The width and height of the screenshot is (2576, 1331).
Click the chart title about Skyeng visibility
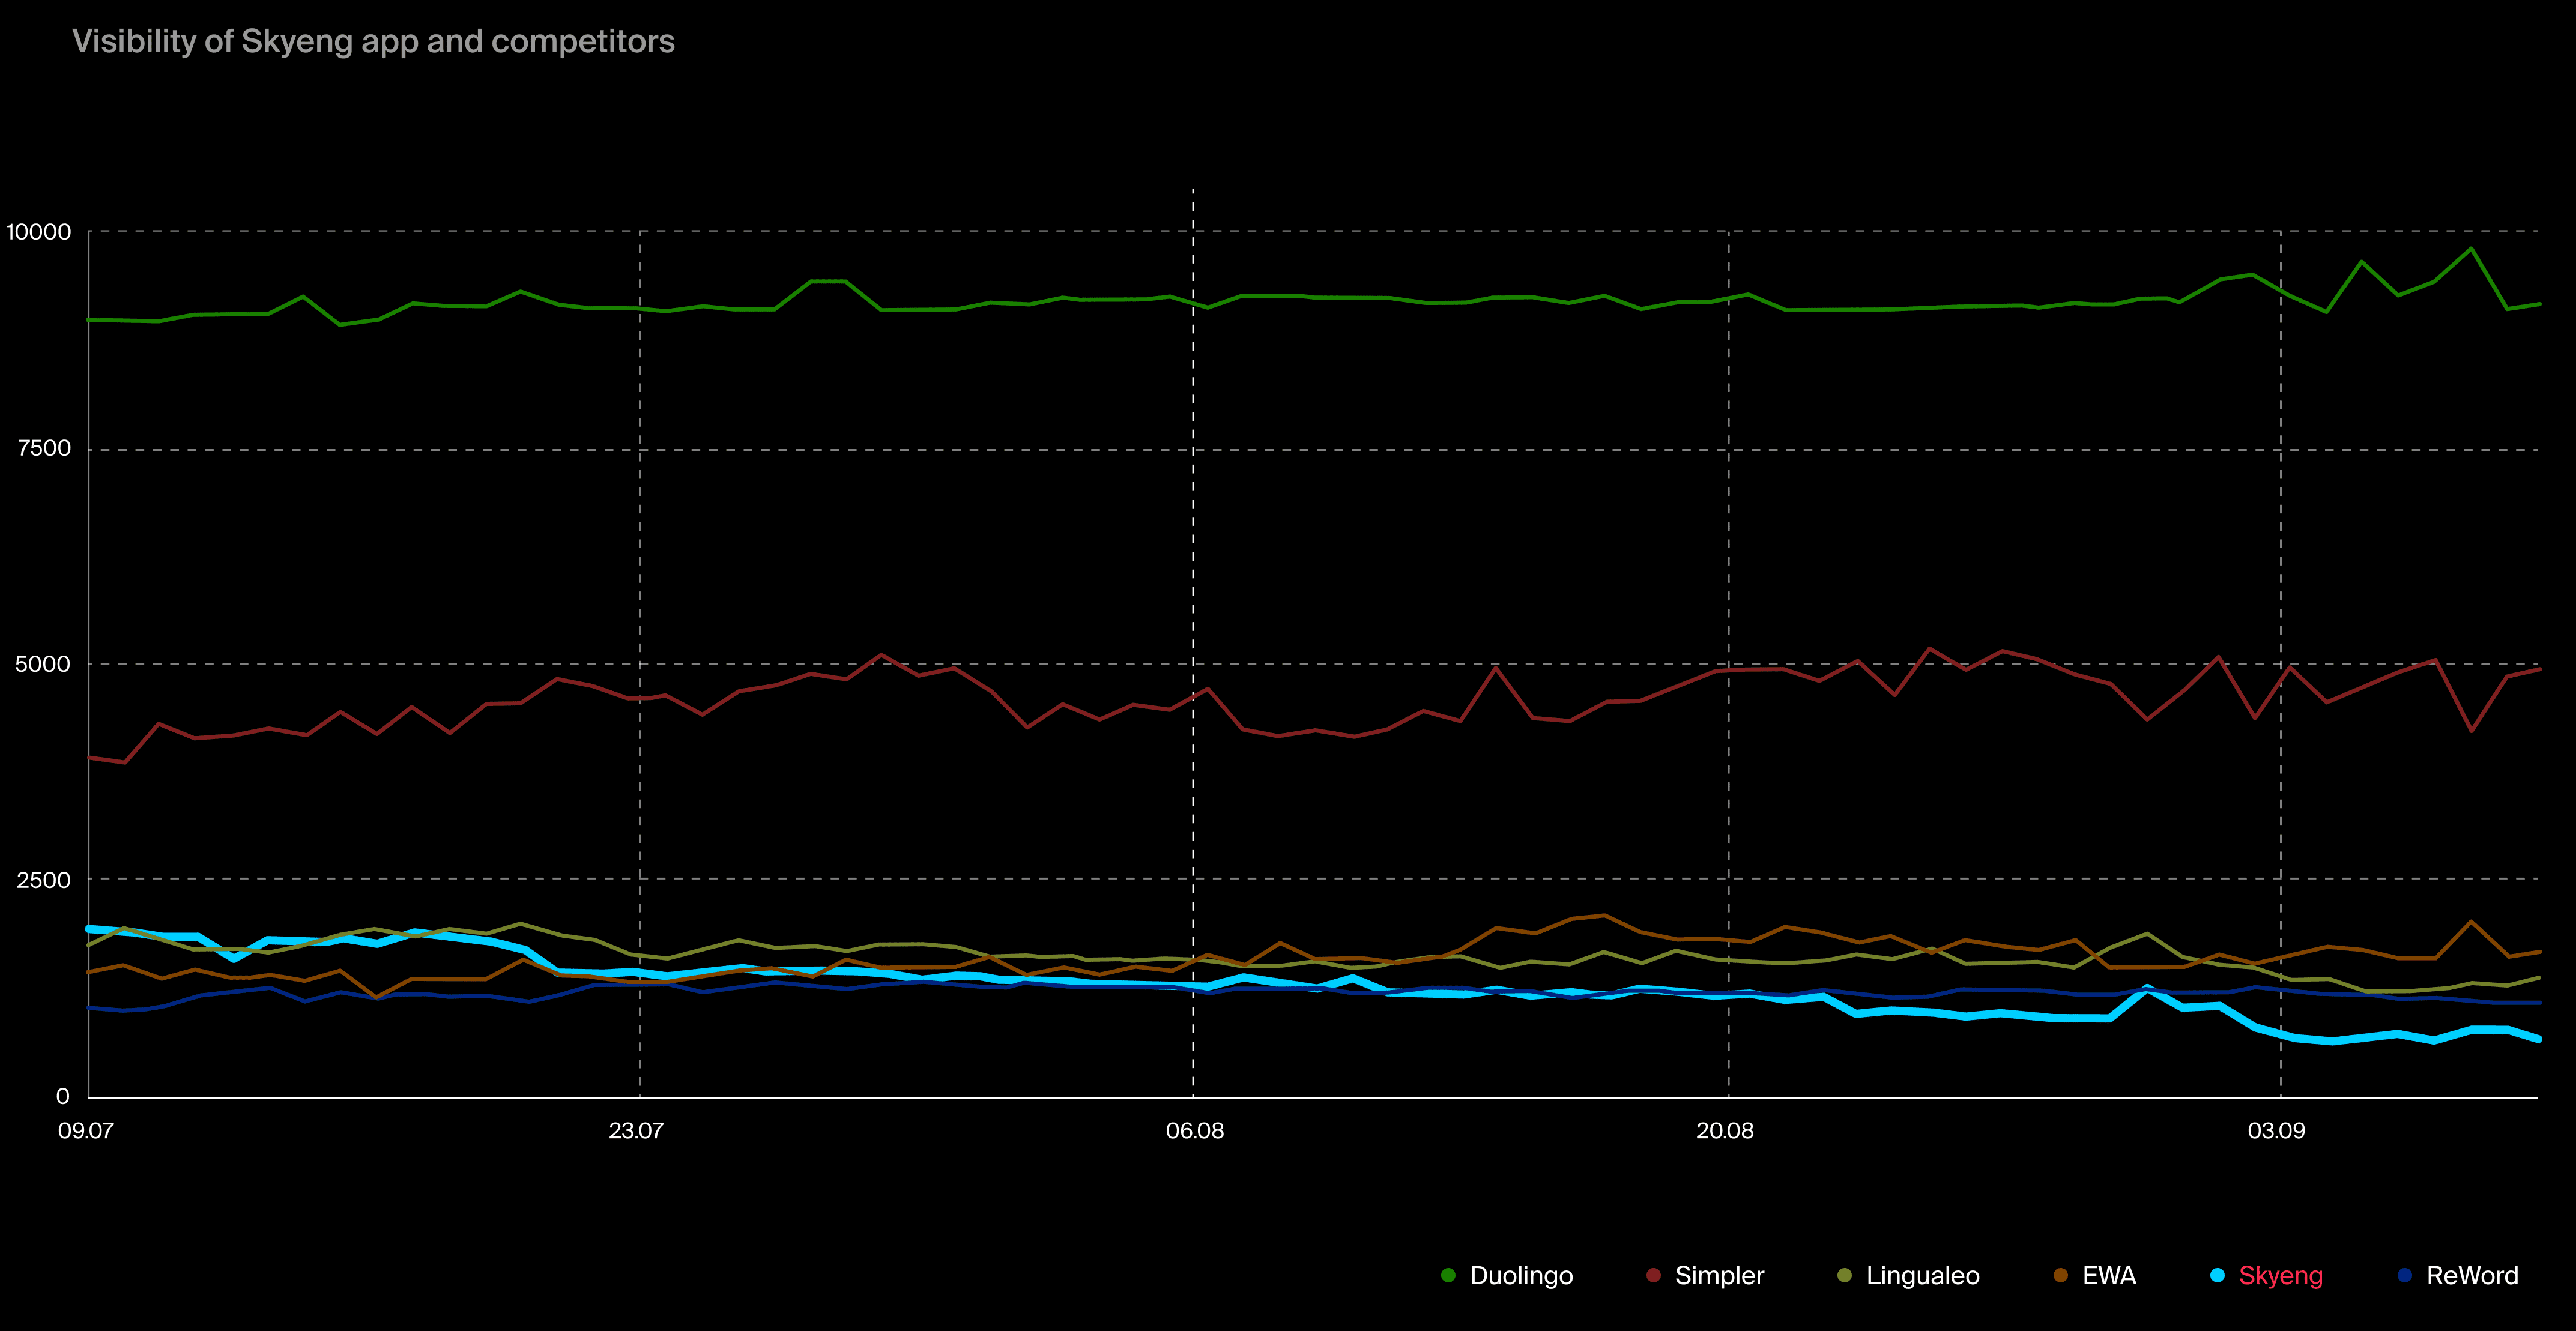[373, 42]
